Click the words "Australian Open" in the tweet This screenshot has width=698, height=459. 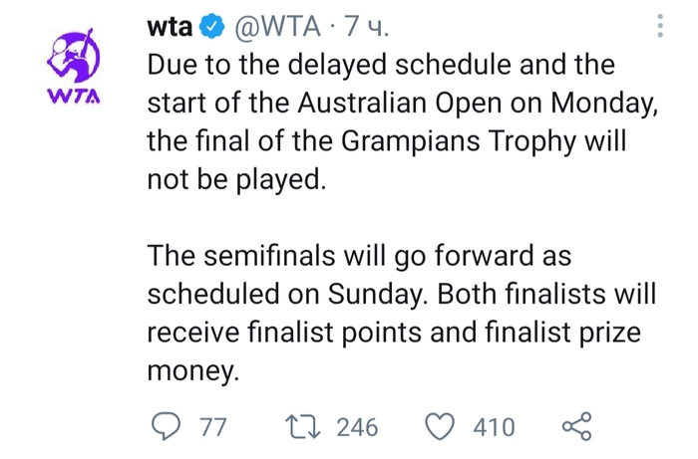pyautogui.click(x=406, y=104)
